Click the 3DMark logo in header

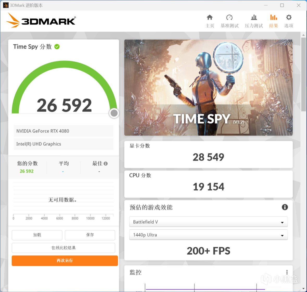coord(41,20)
